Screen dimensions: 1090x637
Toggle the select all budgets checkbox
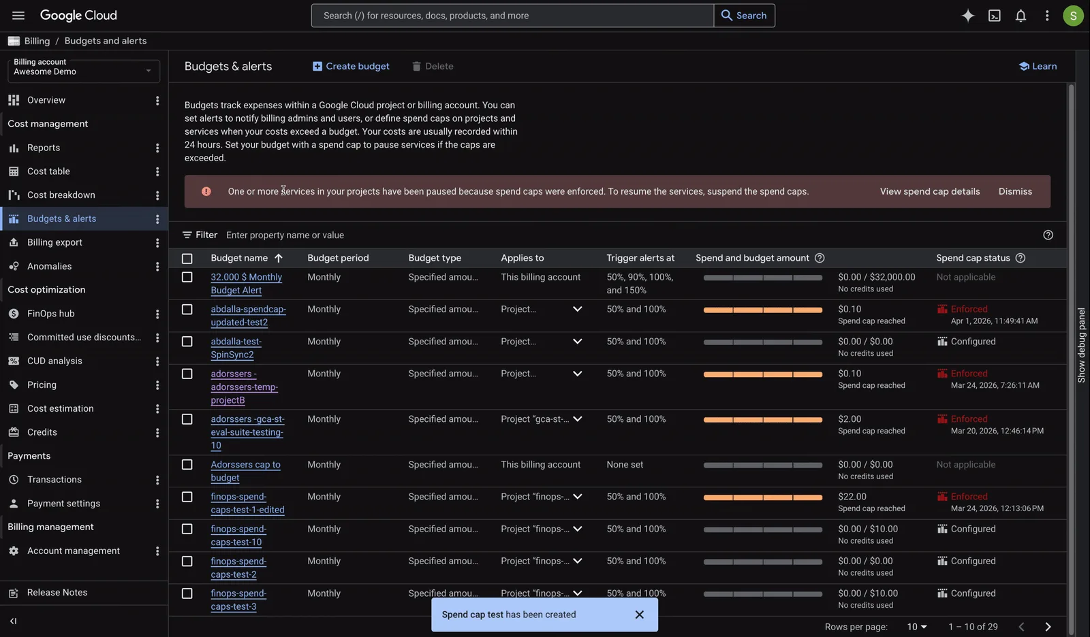[x=187, y=259]
